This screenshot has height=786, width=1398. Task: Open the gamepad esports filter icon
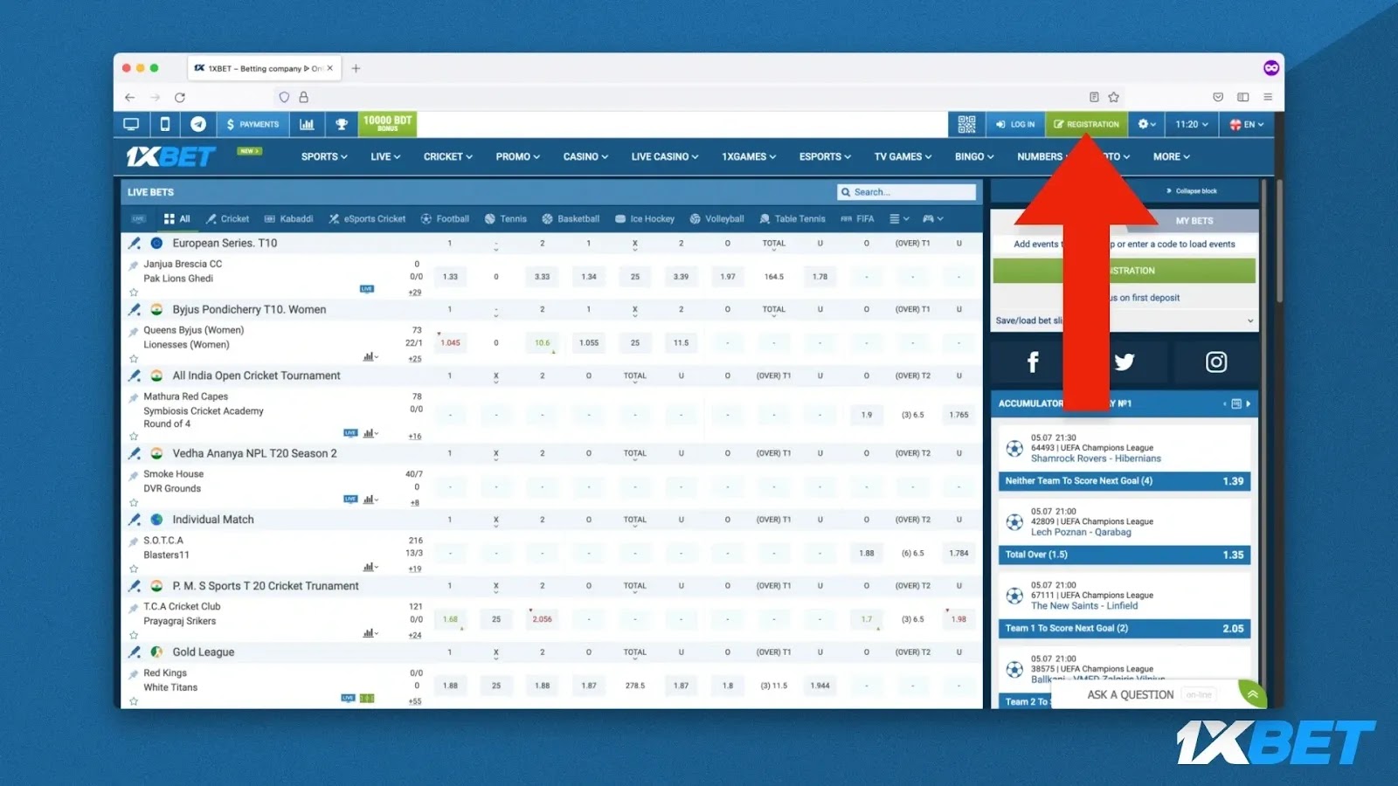click(x=932, y=219)
